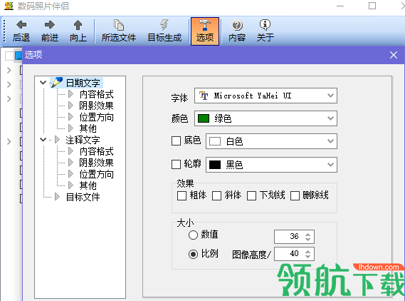Select the 注释文字 tree item

83,140
